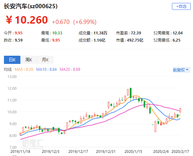The image size is (193, 156).
Task: Click the 昨收 previous close 9.59
Action: tap(19, 40)
